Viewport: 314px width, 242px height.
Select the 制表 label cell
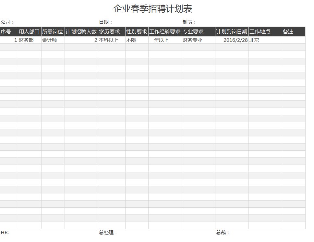click(189, 22)
